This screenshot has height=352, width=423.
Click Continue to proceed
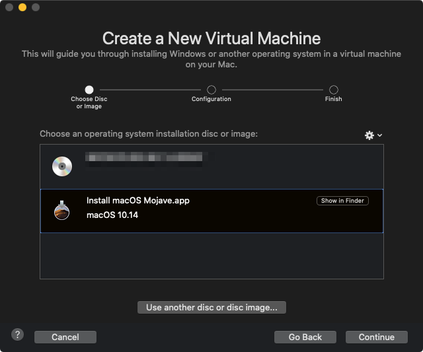[x=377, y=337]
